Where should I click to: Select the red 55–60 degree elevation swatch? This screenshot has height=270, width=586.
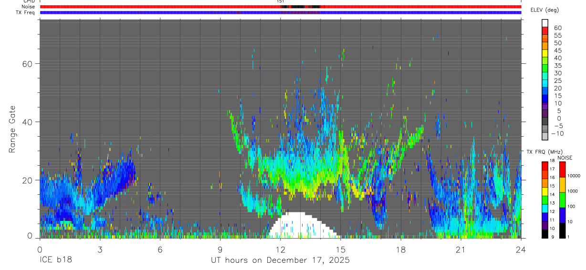(x=545, y=30)
